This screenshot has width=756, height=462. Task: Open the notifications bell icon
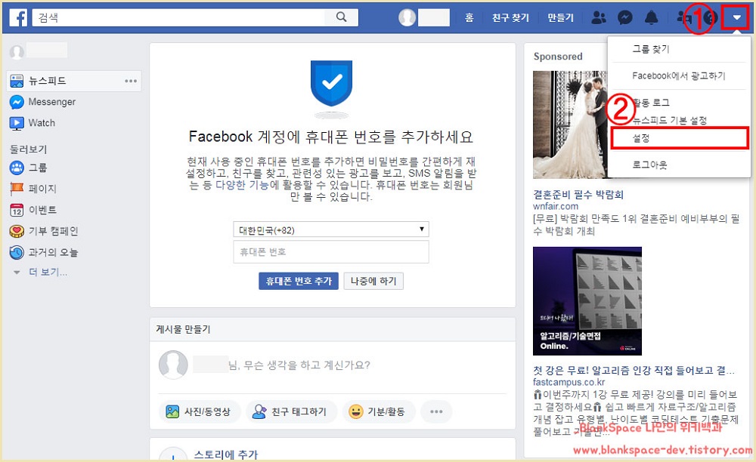click(652, 18)
